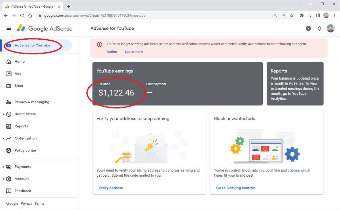This screenshot has width=340, height=210.
Task: Reload the page
Action: 22,16
